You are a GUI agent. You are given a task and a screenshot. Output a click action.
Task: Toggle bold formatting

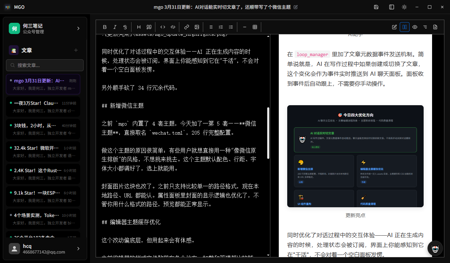pos(105,27)
